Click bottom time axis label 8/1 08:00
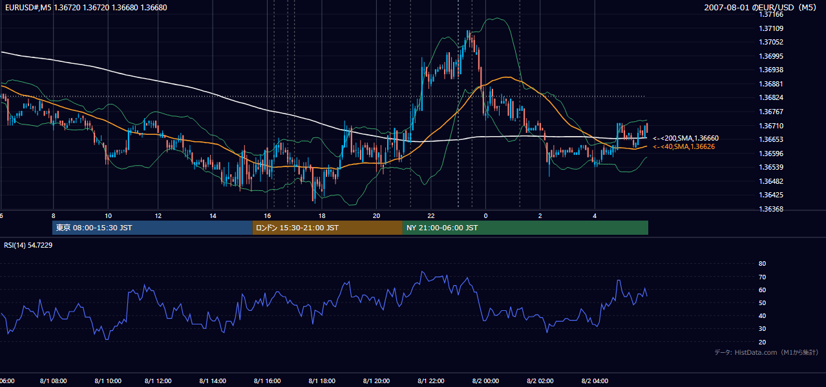 tap(53, 381)
